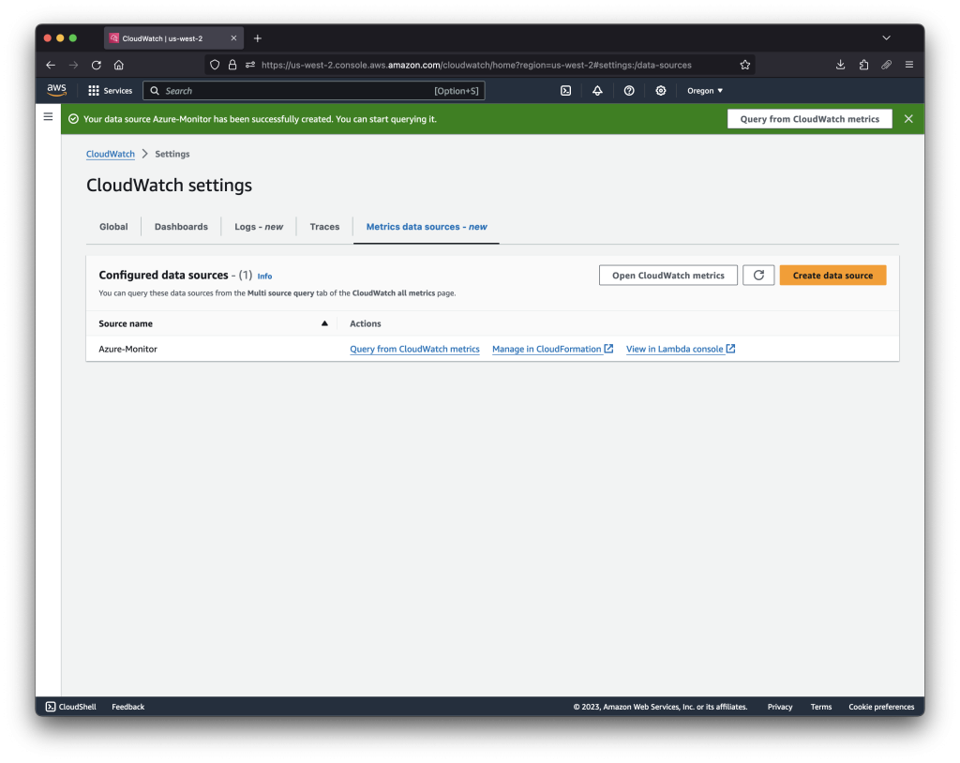The width and height of the screenshot is (960, 763).
Task: Open Query from CloudWatch metrics for Azure-Monitor
Action: pos(414,348)
